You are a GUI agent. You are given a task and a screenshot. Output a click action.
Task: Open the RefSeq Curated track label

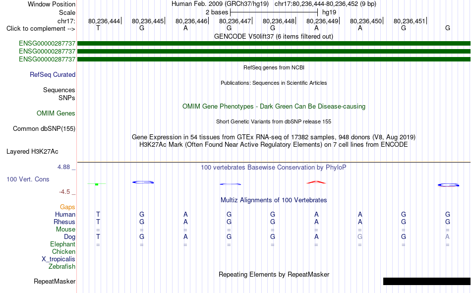[x=53, y=74]
